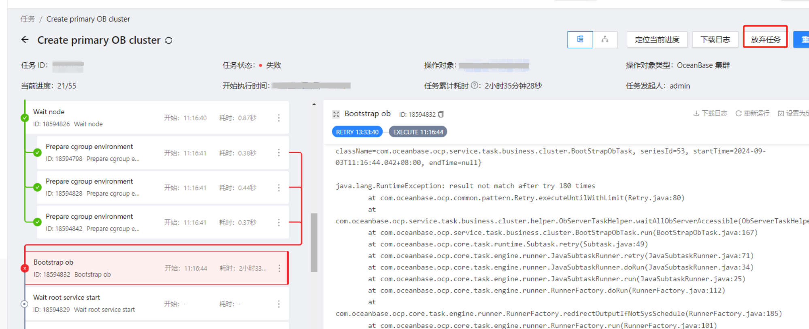Open more options for Wait root service start
The height and width of the screenshot is (329, 809).
pos(279,304)
